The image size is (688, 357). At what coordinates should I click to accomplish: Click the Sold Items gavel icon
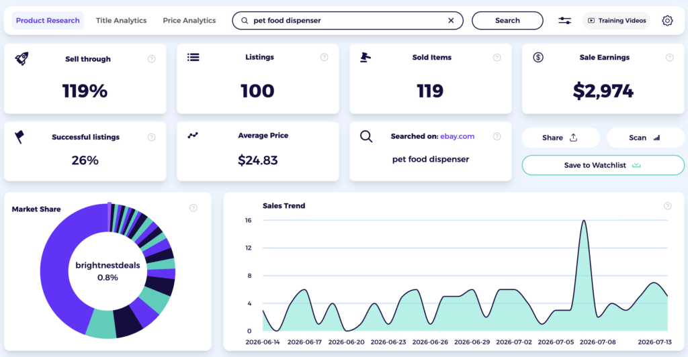coord(365,58)
